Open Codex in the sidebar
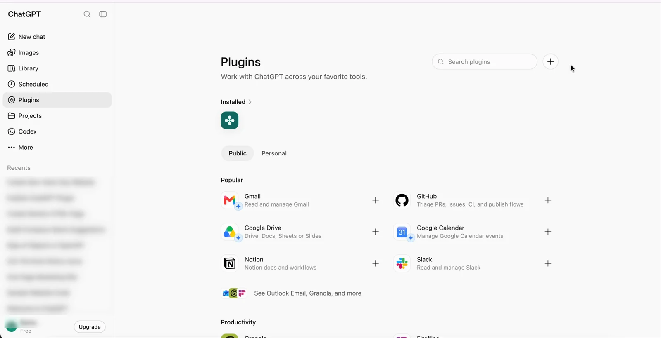Viewport: 661px width, 338px height. pos(57,131)
